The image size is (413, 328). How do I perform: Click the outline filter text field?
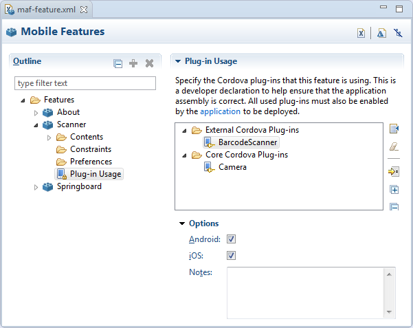[x=85, y=83]
